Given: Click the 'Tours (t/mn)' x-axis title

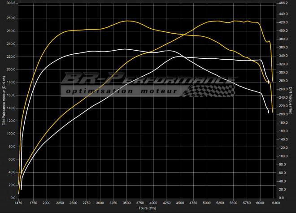Looking at the screenshot, I should click(148, 209).
